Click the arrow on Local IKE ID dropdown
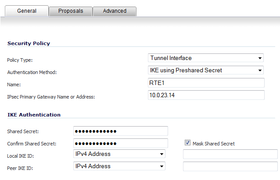280x180 pixels. pyautogui.click(x=162, y=154)
